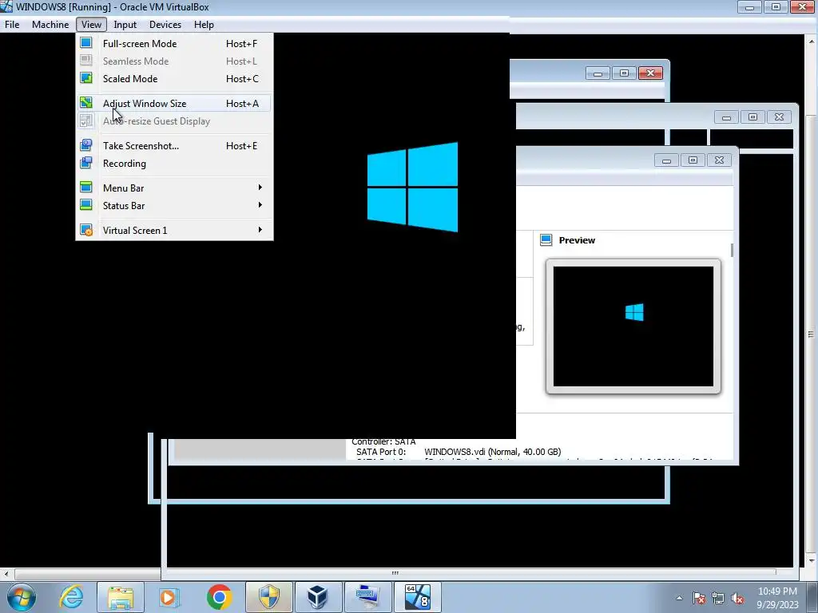The width and height of the screenshot is (818, 613).
Task: Click the on-screen keyboard taskbar icon
Action: pos(367,597)
